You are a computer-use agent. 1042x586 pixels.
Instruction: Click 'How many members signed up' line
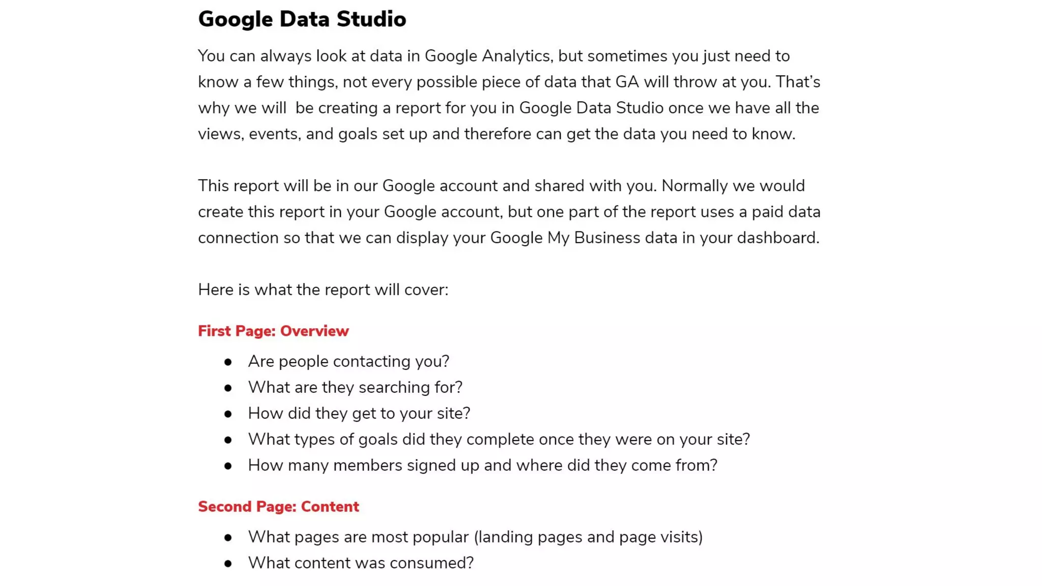pyautogui.click(x=482, y=465)
